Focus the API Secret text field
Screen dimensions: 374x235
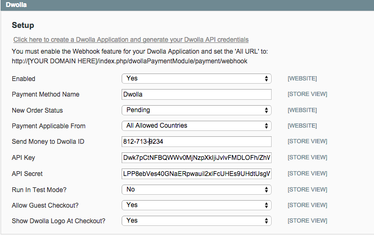(197, 174)
